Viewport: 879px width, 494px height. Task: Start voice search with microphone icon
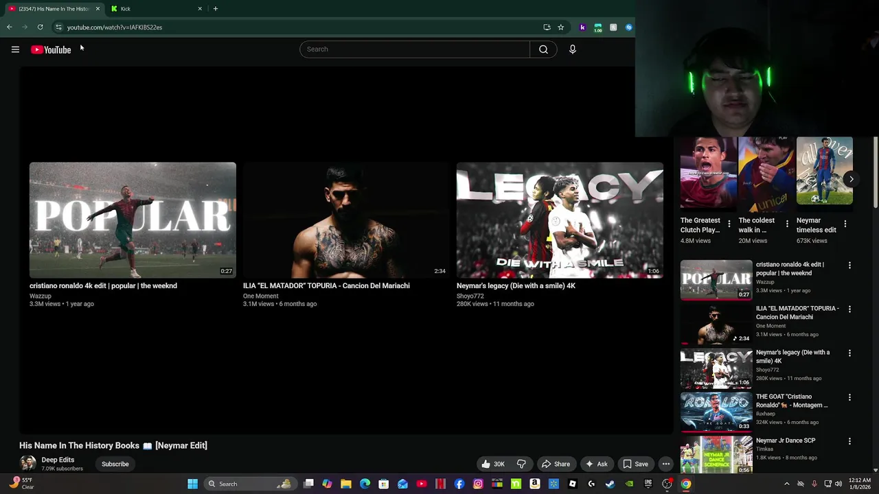(572, 49)
